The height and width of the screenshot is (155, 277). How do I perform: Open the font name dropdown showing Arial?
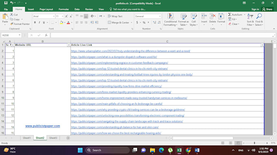(54, 16)
